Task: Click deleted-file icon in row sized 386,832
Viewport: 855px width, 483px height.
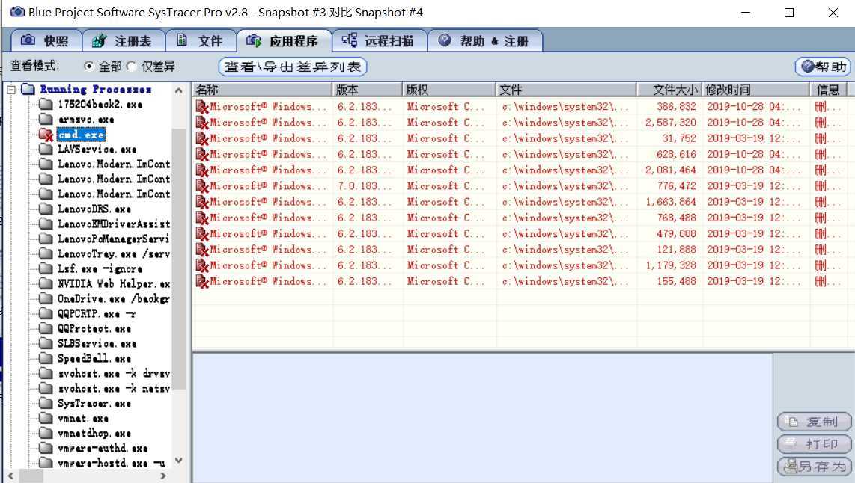Action: [202, 107]
